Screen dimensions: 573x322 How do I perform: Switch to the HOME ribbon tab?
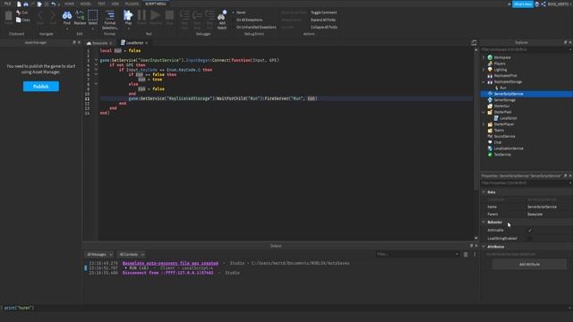pyautogui.click(x=69, y=4)
